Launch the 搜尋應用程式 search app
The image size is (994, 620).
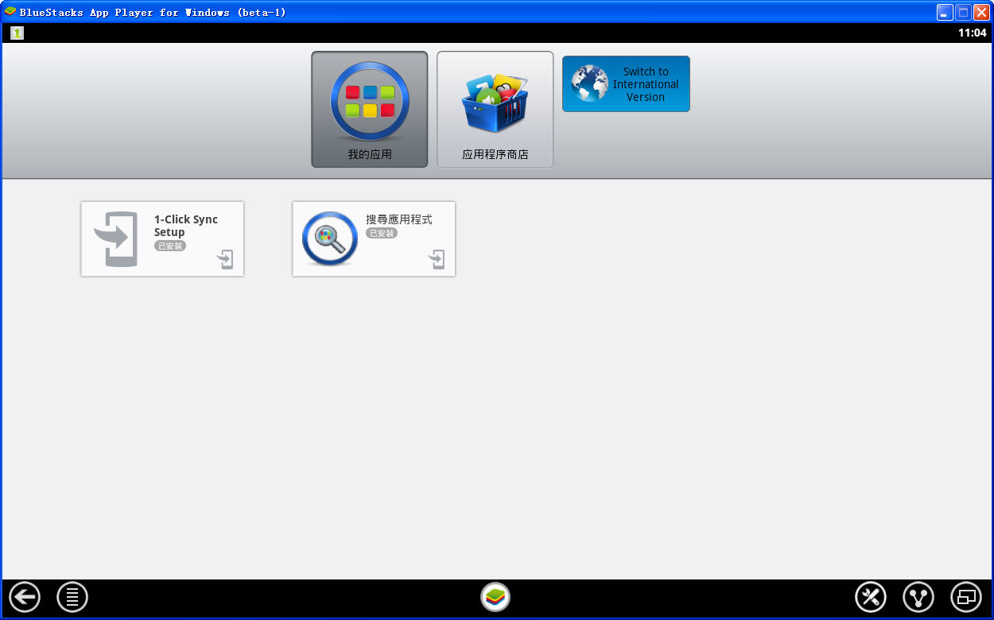click(x=374, y=238)
